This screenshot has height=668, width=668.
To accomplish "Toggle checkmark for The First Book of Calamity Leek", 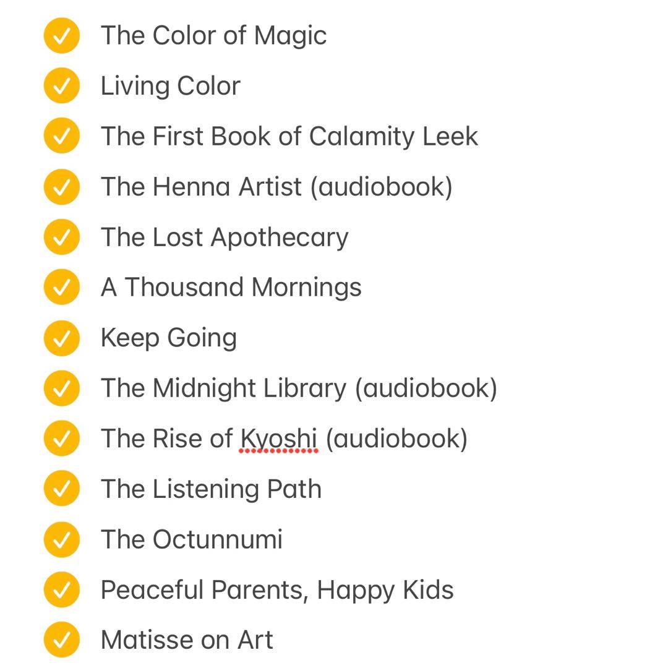I will pyautogui.click(x=62, y=137).
